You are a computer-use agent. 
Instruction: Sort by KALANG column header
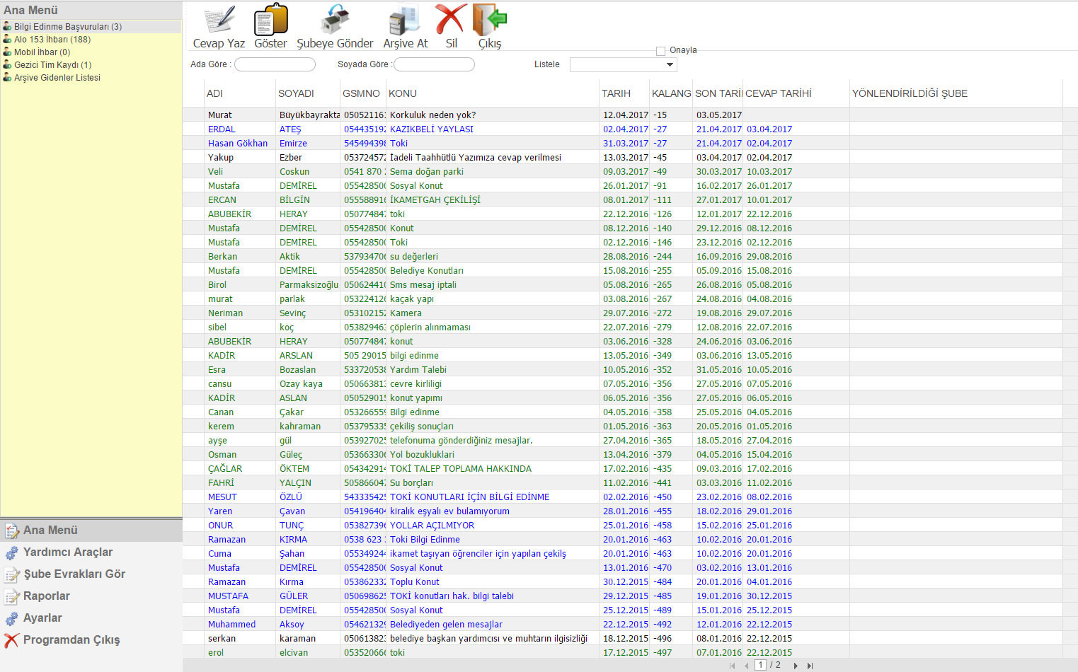[671, 93]
